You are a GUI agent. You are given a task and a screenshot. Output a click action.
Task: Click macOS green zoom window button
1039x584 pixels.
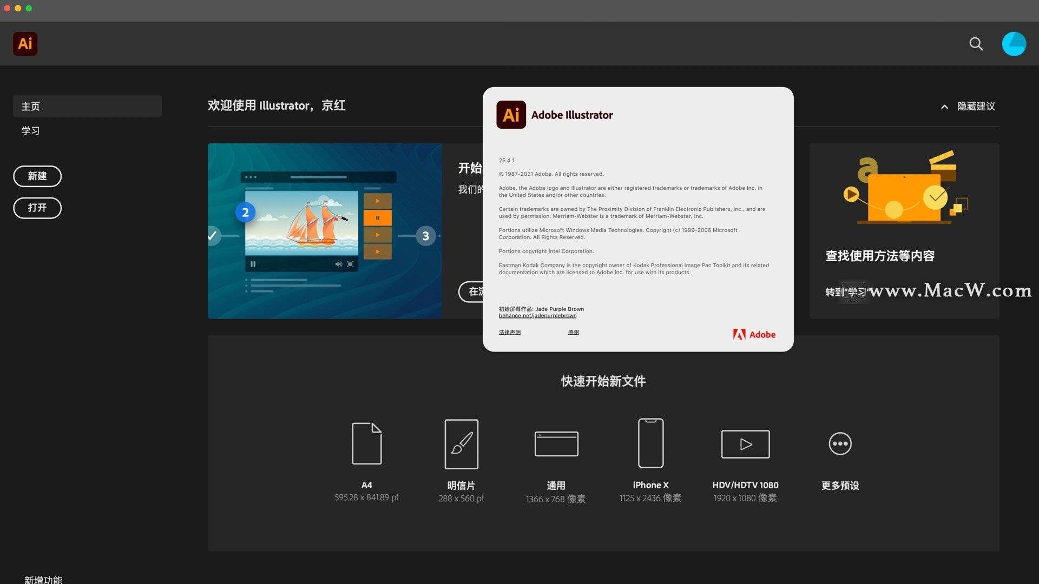point(29,8)
